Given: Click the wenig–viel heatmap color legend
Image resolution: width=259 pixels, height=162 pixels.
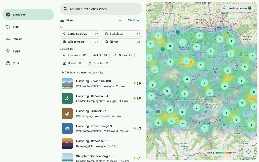Looking at the screenshot, I should [222, 153].
